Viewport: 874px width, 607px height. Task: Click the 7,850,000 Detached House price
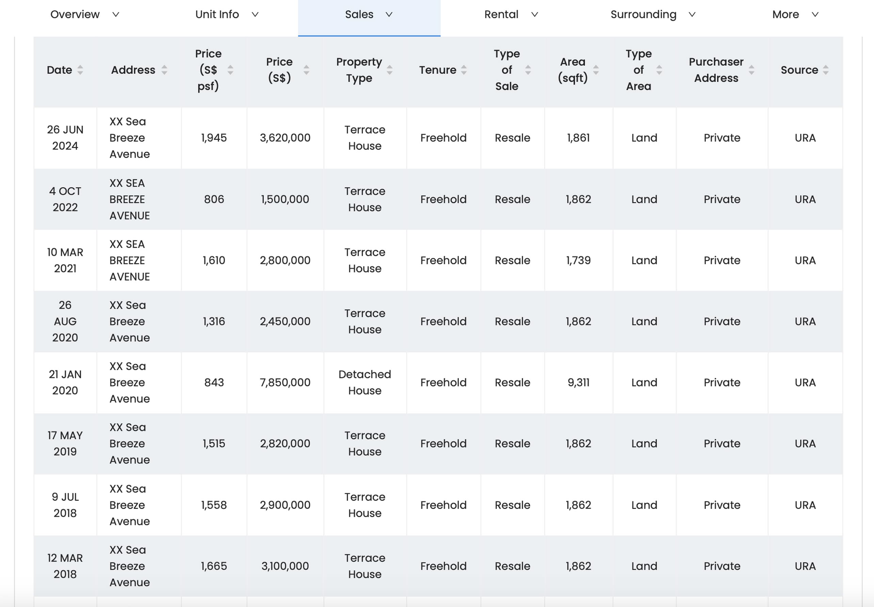point(285,382)
